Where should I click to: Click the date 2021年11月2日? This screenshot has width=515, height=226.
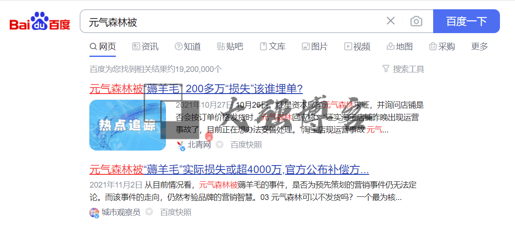115,185
